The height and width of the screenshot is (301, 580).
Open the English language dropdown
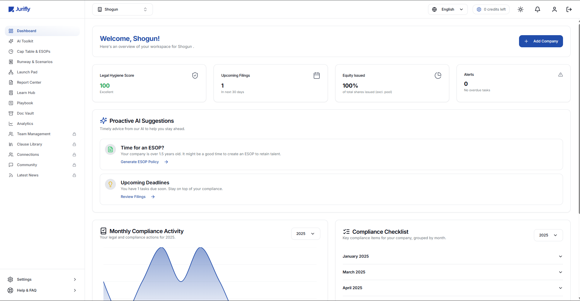(448, 9)
